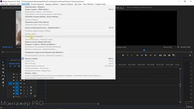Viewport: 194px width, 109px height.
Task: Mute the A1 audio track
Action: coord(24,87)
